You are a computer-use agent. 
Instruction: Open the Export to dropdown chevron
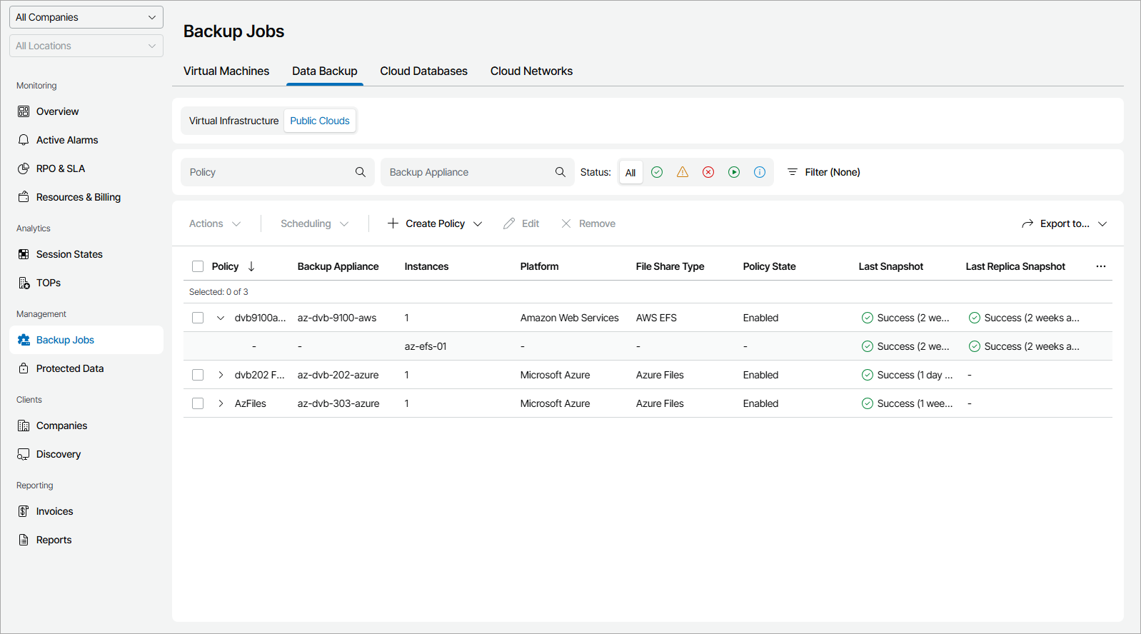click(1102, 223)
